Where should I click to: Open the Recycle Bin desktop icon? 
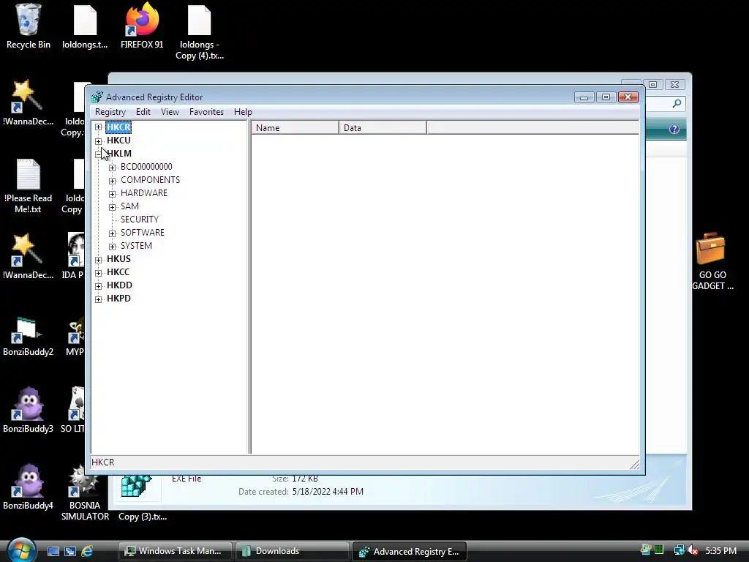[29, 26]
